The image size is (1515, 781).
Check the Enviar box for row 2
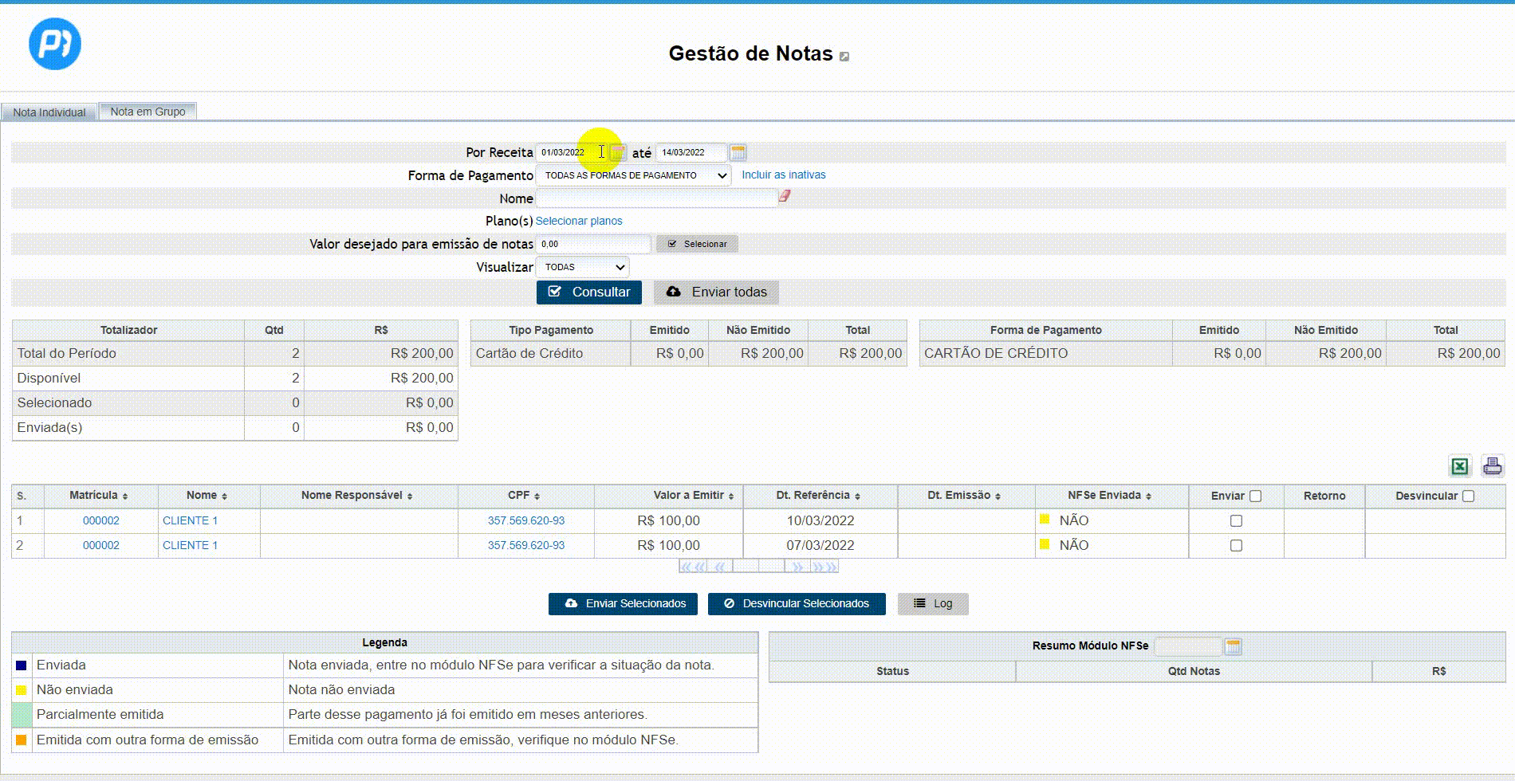click(1236, 546)
